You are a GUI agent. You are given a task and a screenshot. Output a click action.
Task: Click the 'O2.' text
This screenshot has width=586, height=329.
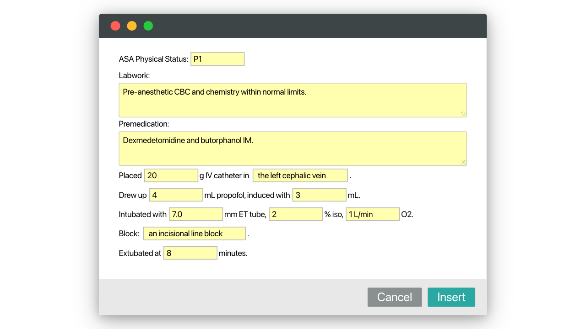(x=407, y=214)
